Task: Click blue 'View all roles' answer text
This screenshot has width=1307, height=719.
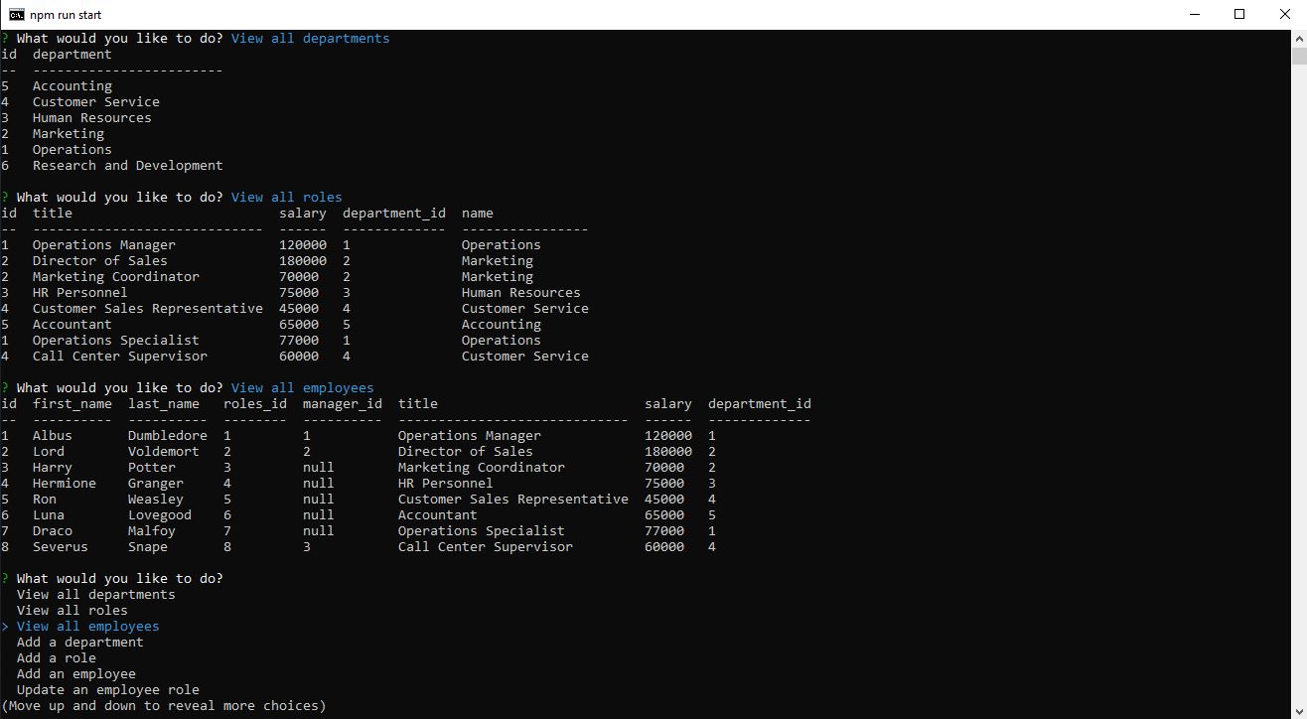Action: pos(286,198)
